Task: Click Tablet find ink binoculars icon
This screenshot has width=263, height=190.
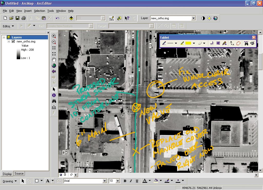Action: 246,43
